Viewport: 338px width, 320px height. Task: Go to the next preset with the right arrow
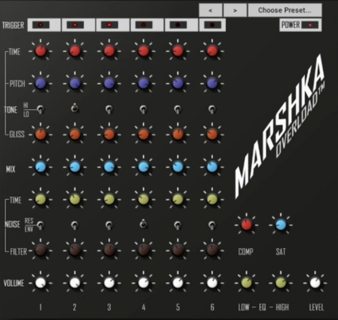click(235, 10)
